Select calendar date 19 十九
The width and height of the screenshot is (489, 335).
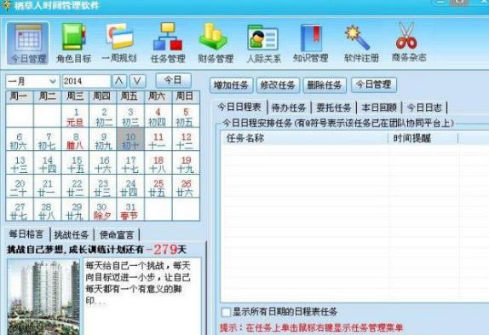(x=186, y=164)
